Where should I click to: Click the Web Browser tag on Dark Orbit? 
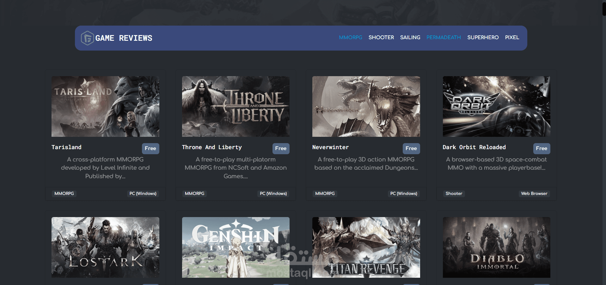534,193
